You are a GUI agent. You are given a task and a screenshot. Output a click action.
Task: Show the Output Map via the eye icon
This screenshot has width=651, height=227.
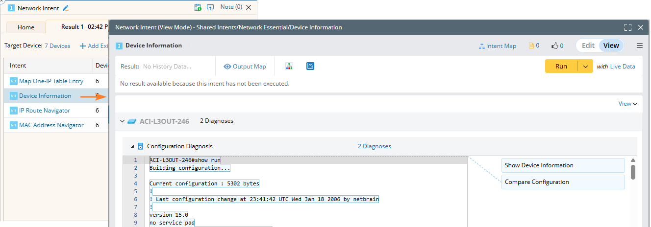245,67
